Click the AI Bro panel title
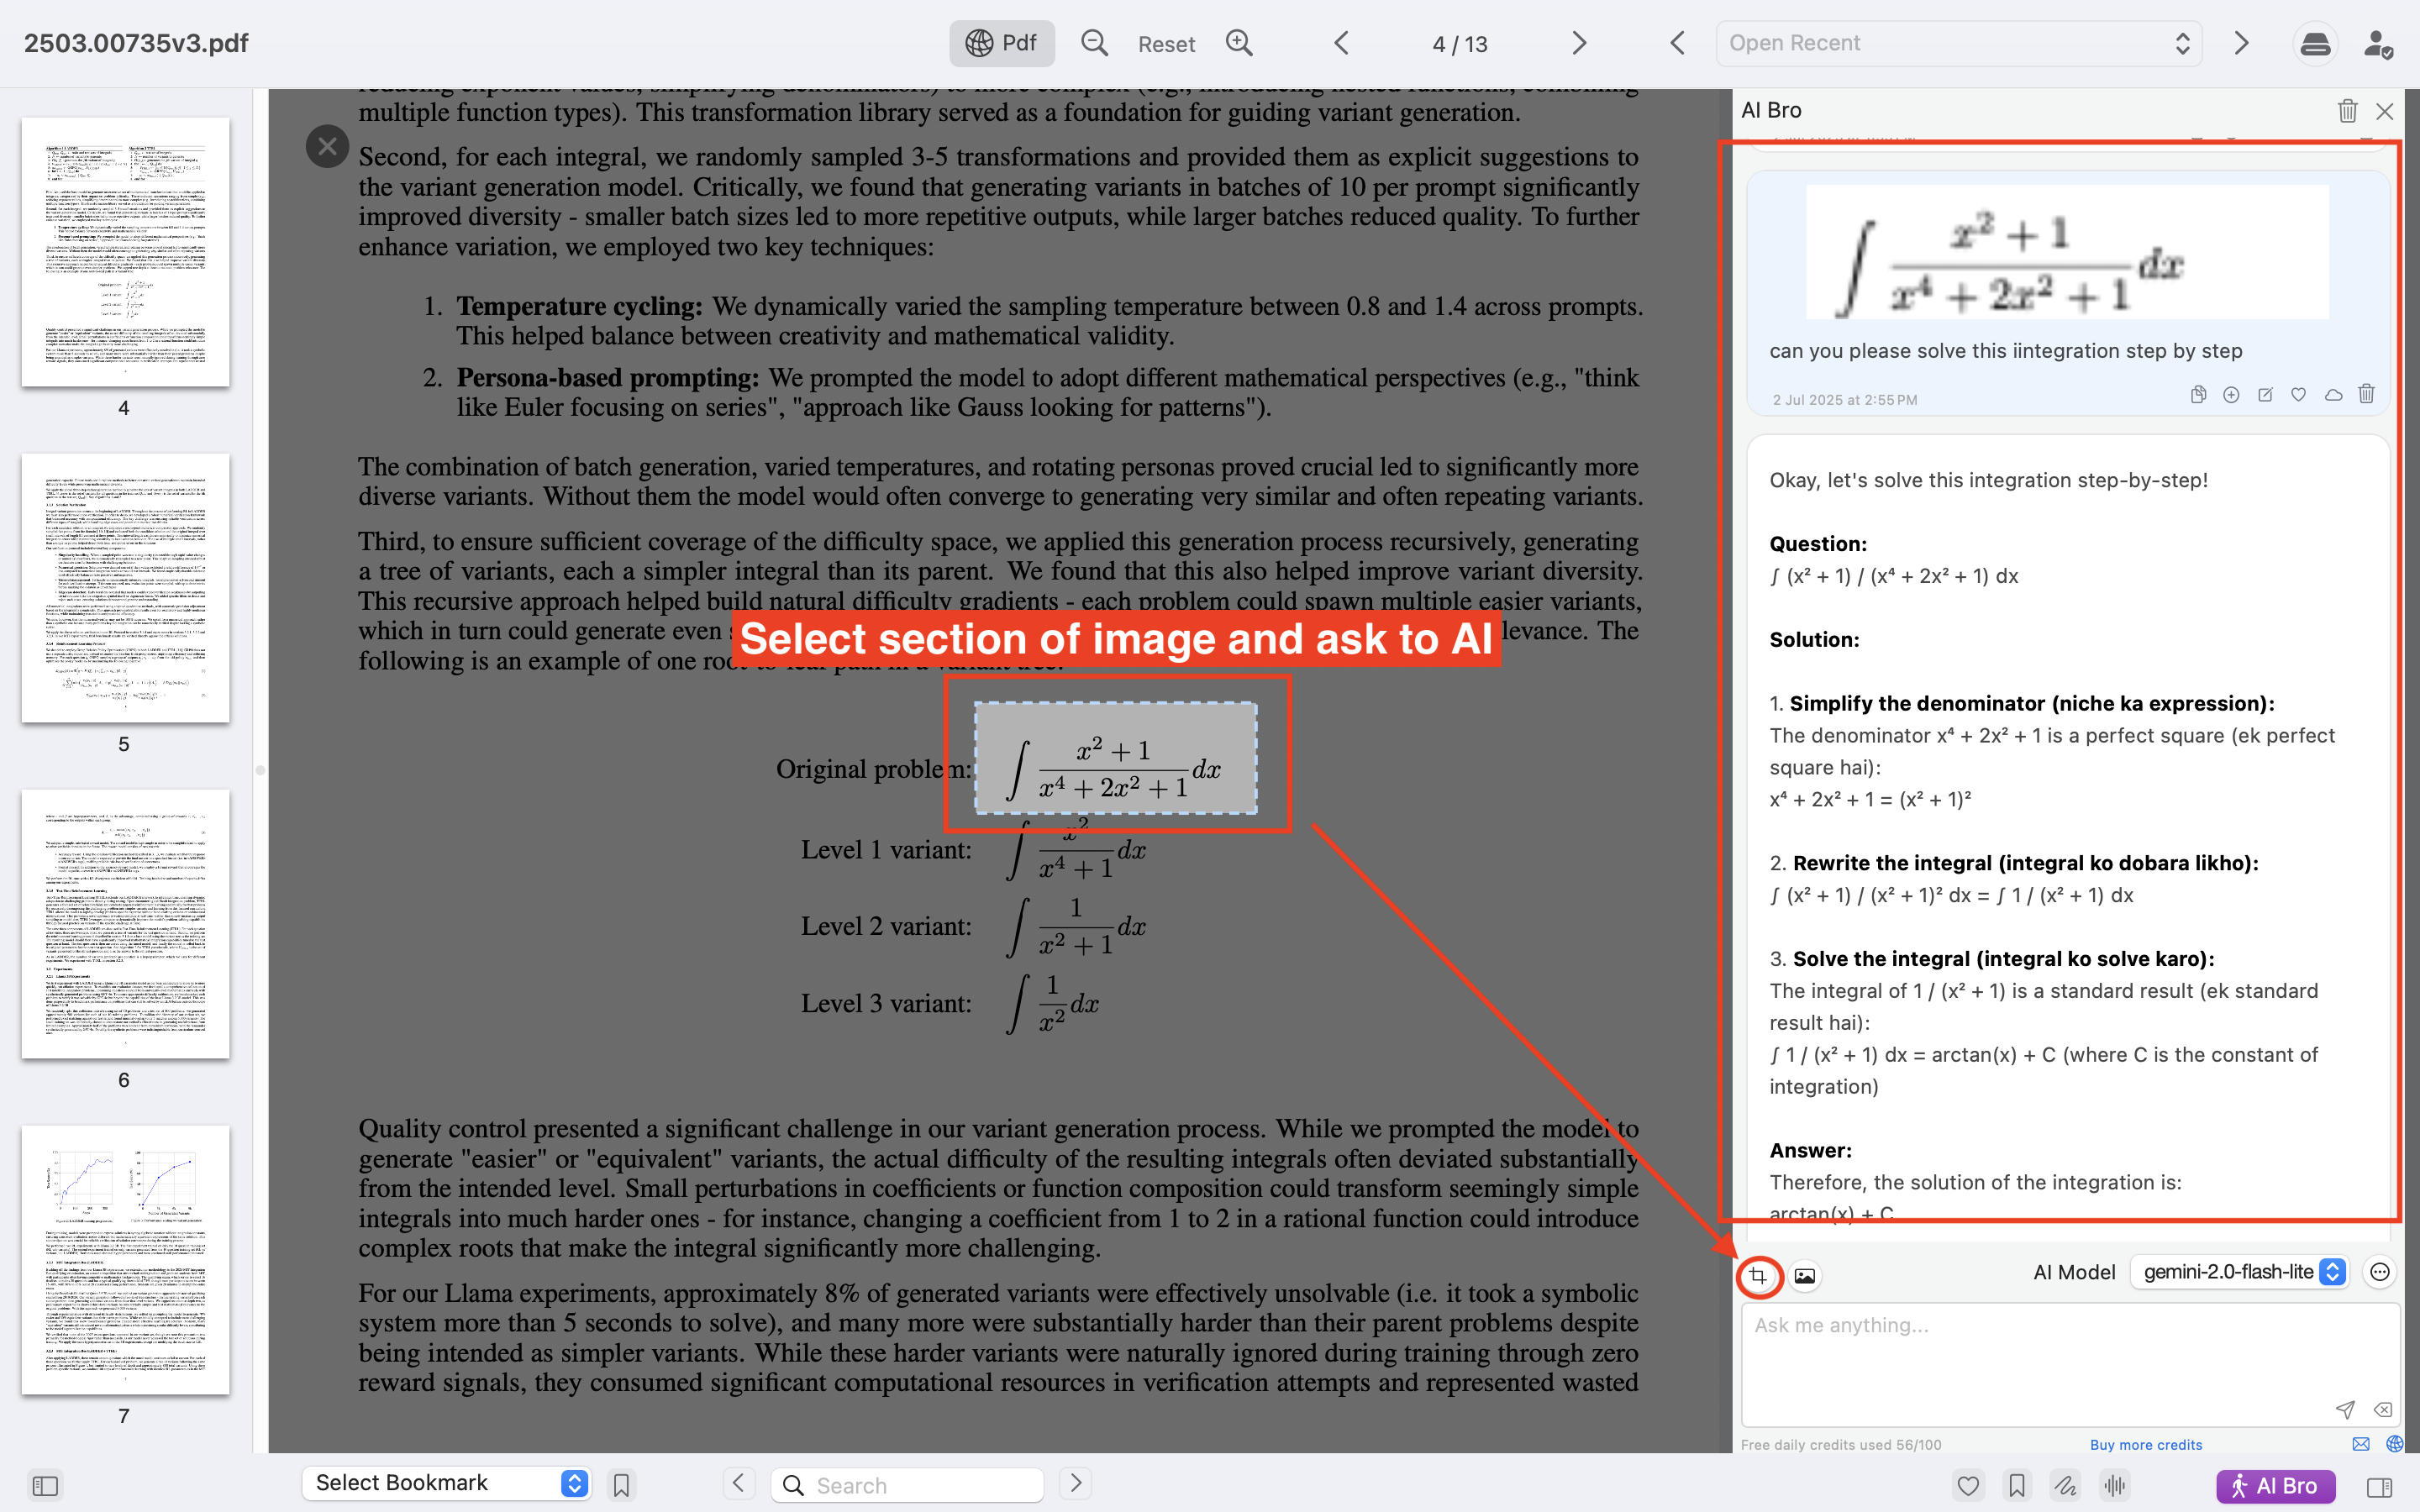Image resolution: width=2420 pixels, height=1512 pixels. [x=1771, y=110]
